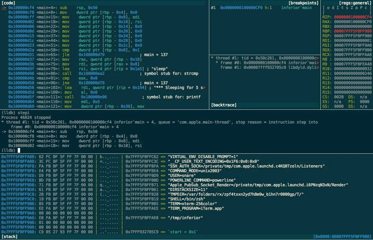Select thread #1 line in backtrace pane
The width and height of the screenshot is (373, 240).
point(265,58)
